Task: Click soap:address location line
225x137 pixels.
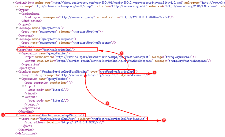Action: tap(65, 122)
